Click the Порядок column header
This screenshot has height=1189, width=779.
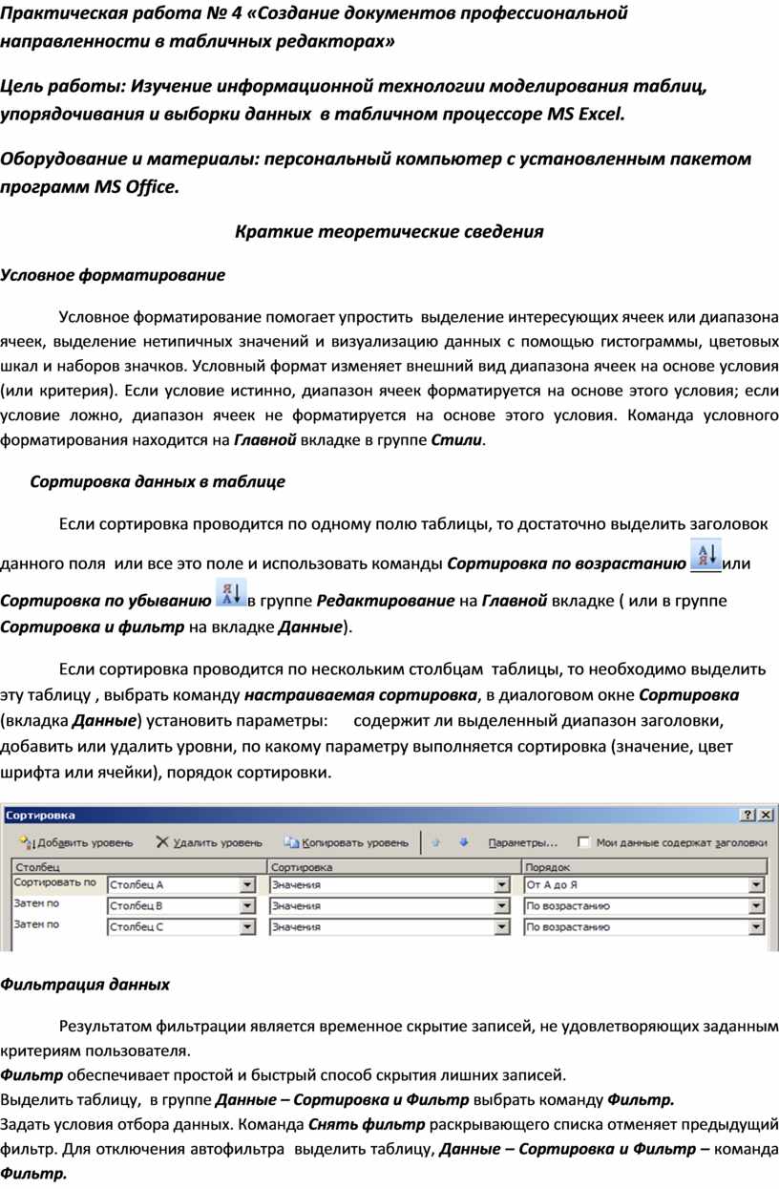click(x=644, y=866)
